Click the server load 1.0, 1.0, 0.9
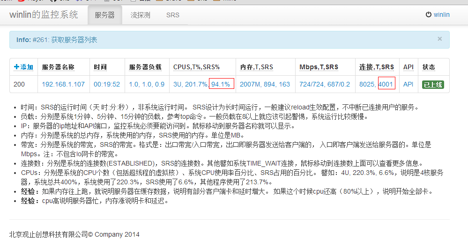Viewport: 468px width, 239px height. point(147,84)
